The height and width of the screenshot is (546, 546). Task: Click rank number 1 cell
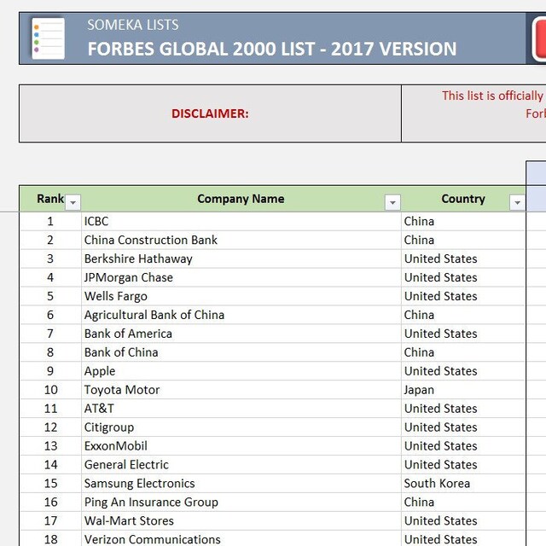(x=50, y=221)
